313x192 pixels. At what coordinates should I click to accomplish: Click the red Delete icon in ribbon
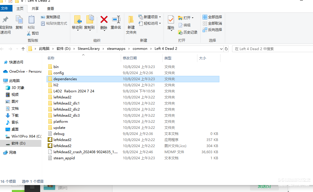(104, 20)
